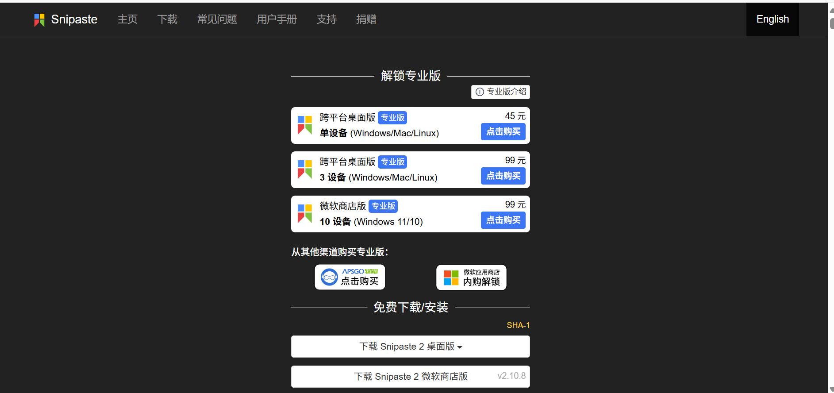Screen dimensions: 834x393
Task: Click the info icon beside 专业版介绍
Action: tap(480, 92)
